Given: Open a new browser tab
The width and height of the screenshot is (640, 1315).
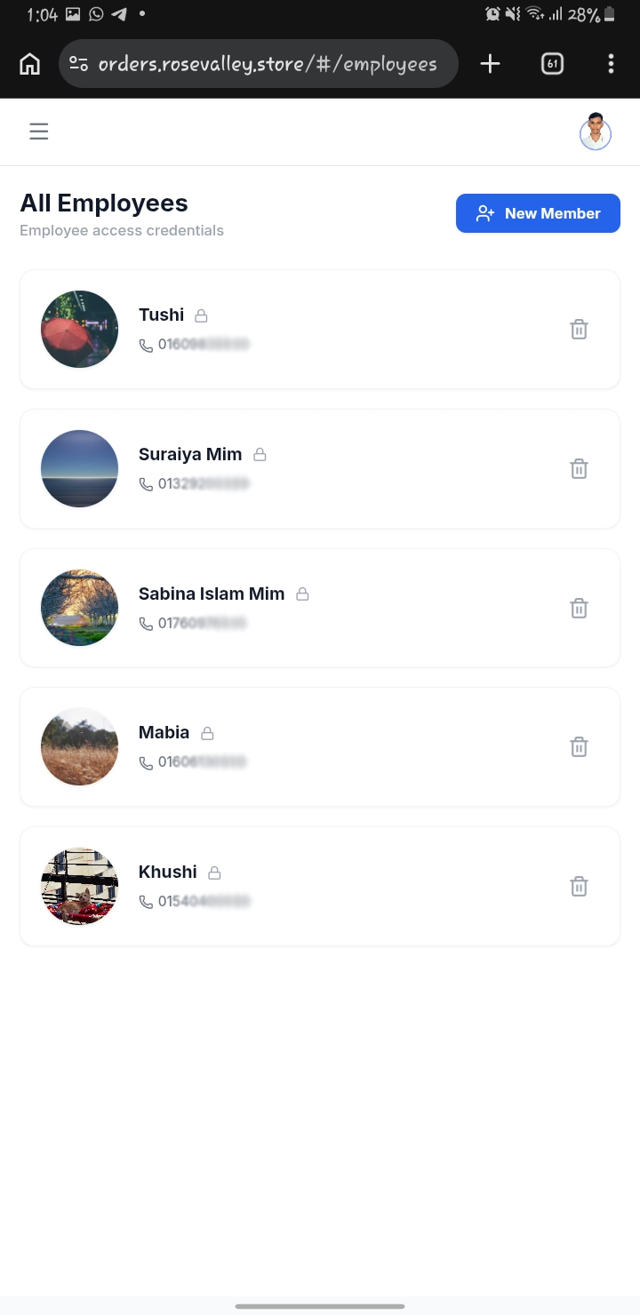Looking at the screenshot, I should point(490,64).
